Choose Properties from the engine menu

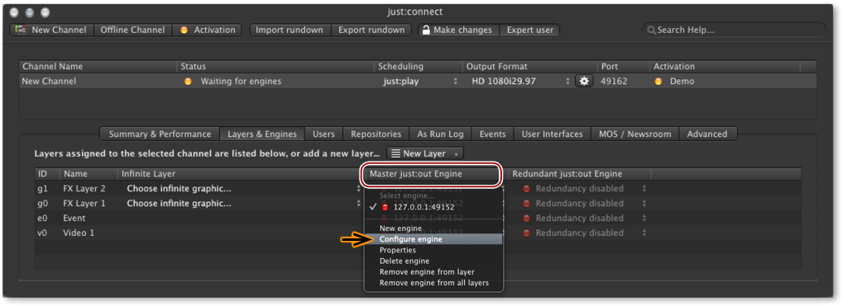pos(433,250)
